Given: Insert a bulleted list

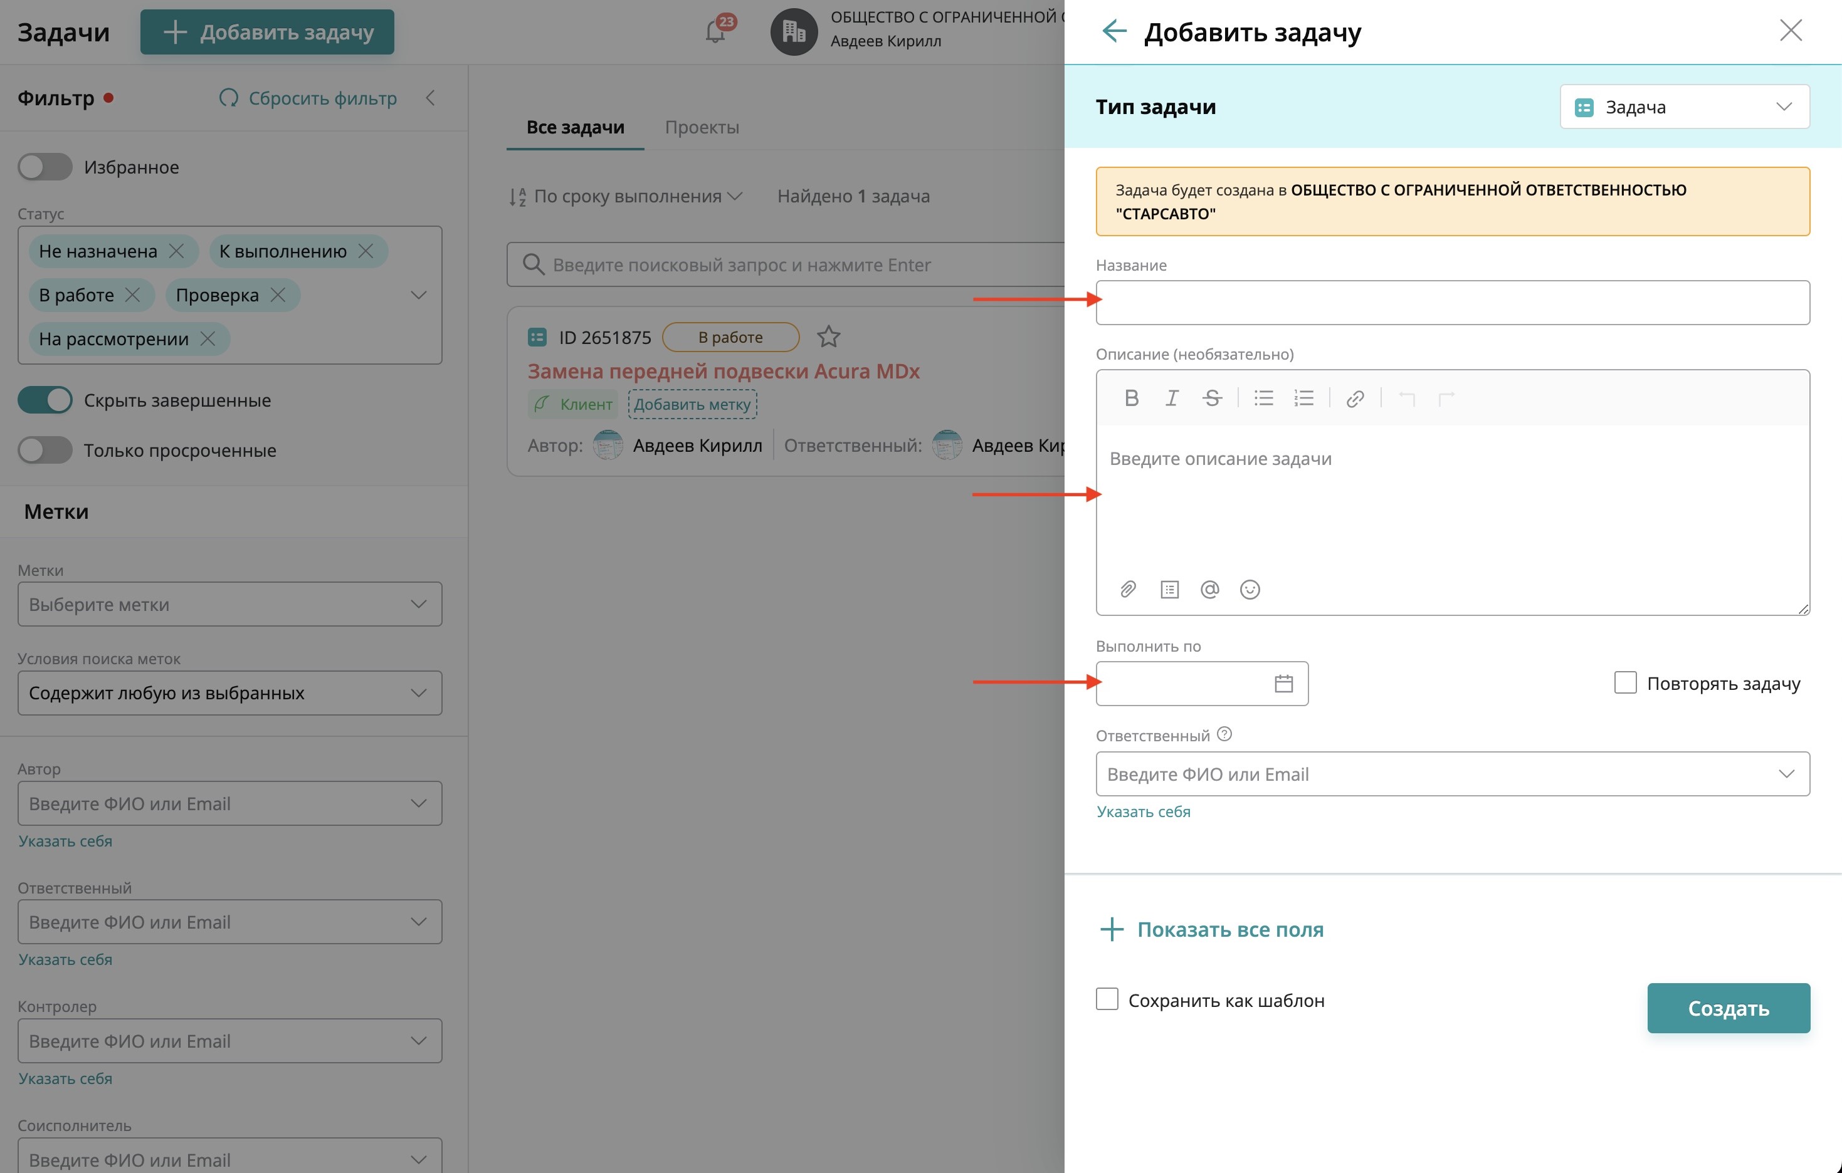Looking at the screenshot, I should (1264, 398).
